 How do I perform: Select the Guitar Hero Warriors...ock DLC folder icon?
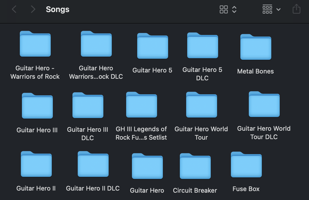tap(96, 44)
